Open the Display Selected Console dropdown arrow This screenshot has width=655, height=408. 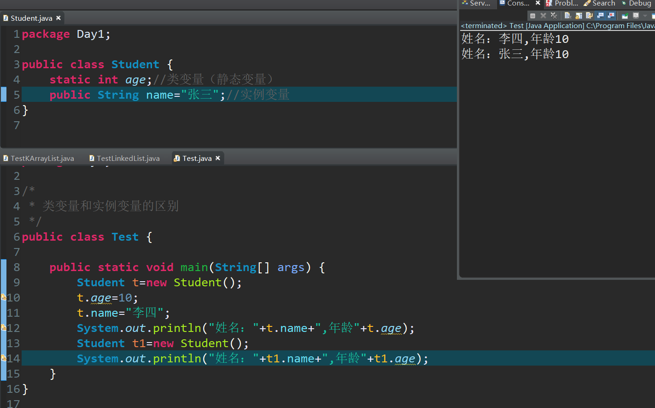pos(645,16)
